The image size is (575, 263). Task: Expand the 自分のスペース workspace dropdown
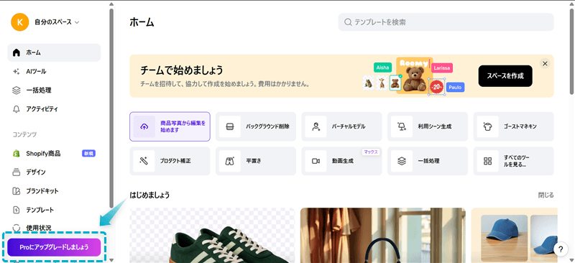57,22
